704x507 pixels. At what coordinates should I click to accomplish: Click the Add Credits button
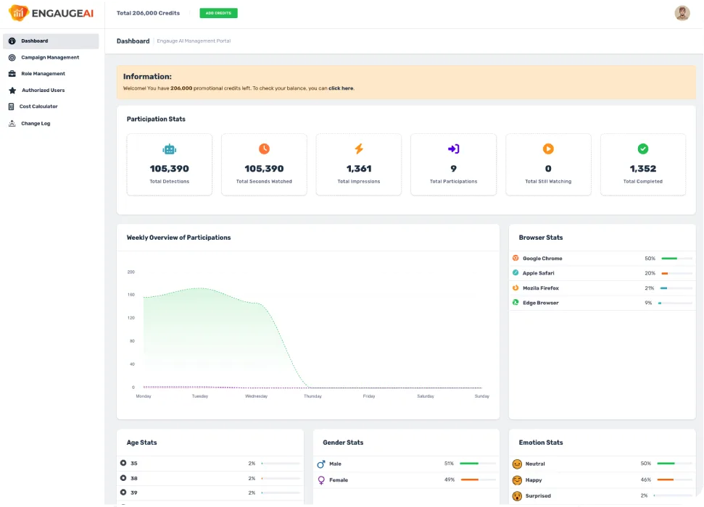(x=219, y=13)
